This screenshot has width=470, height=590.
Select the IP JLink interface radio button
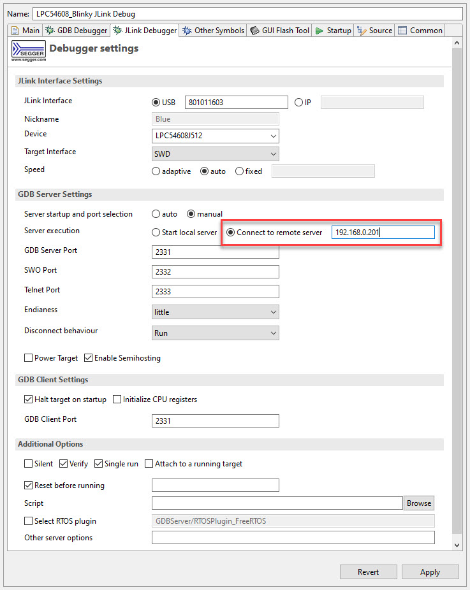[299, 103]
